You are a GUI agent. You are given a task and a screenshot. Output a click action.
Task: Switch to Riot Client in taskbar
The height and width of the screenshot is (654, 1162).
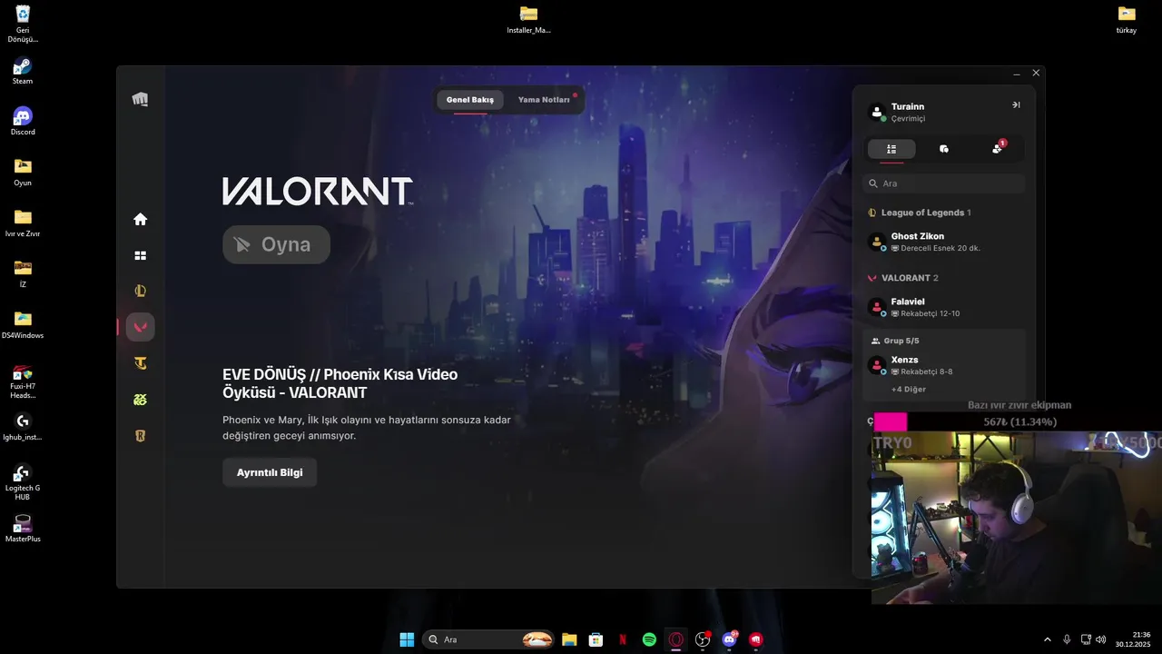(755, 639)
